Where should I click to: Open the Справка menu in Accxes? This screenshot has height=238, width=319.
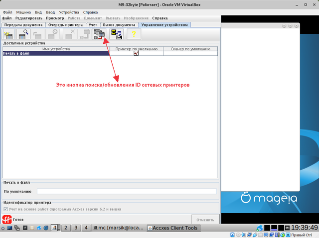[x=160, y=18]
